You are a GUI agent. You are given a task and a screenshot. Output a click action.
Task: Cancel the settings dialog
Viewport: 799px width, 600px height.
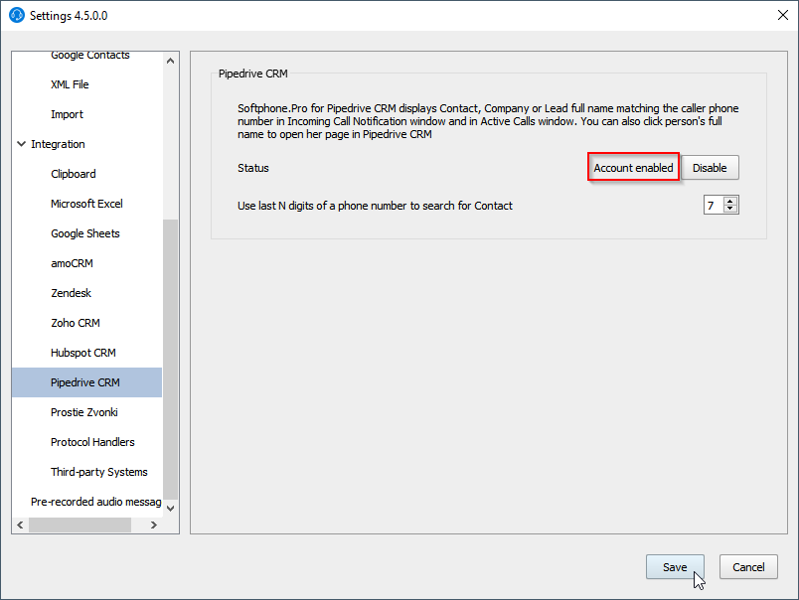[x=748, y=567]
